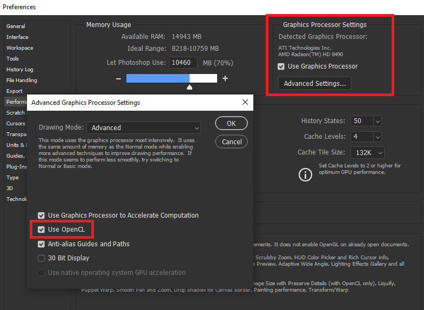The height and width of the screenshot is (310, 424).
Task: Open the History States dropdown arrow
Action: click(x=378, y=121)
